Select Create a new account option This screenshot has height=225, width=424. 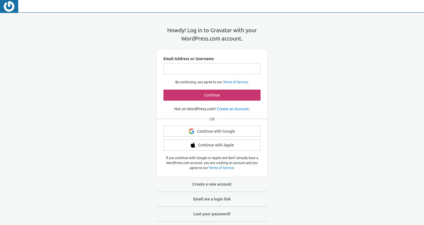tap(212, 184)
